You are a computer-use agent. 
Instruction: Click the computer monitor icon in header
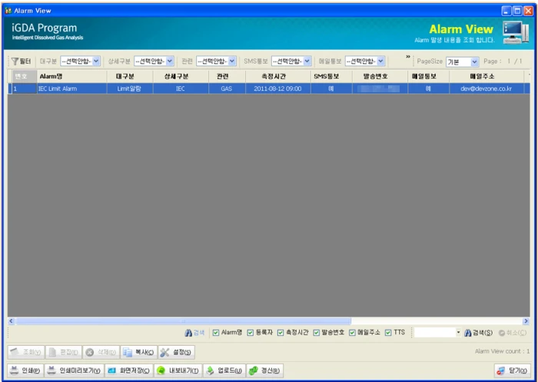(516, 32)
